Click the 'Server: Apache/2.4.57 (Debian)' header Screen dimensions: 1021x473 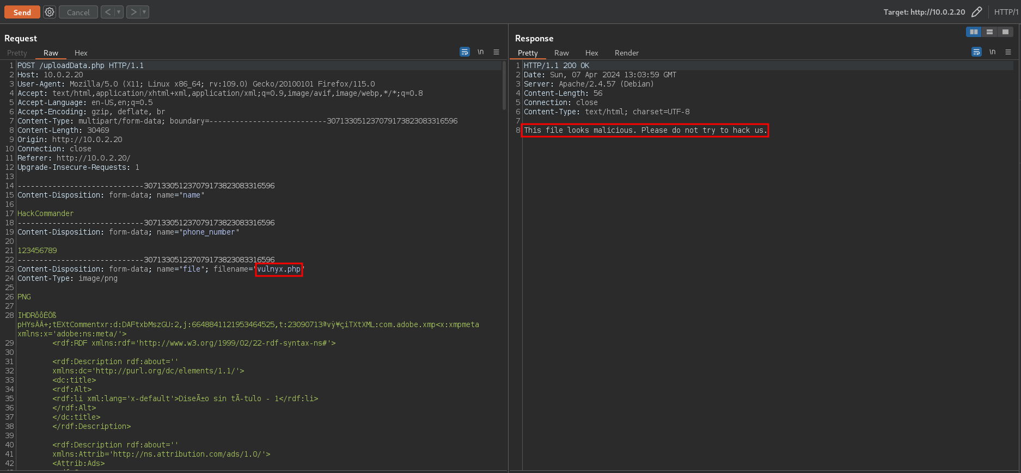coord(589,84)
